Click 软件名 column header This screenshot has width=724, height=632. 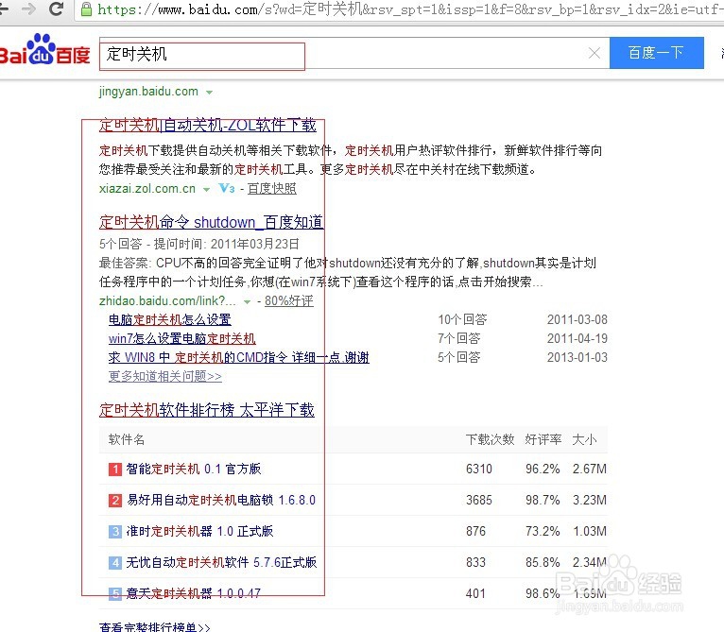[127, 439]
